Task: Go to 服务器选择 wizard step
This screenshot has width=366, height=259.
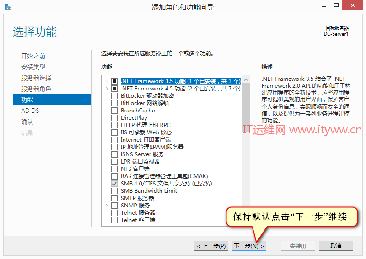Action: coord(36,78)
